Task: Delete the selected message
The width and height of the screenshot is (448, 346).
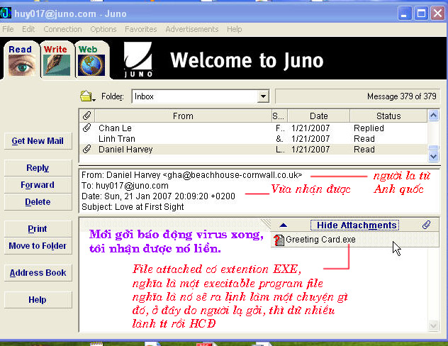Action: point(38,202)
